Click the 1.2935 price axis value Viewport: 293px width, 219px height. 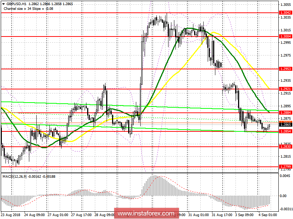pos(286,81)
